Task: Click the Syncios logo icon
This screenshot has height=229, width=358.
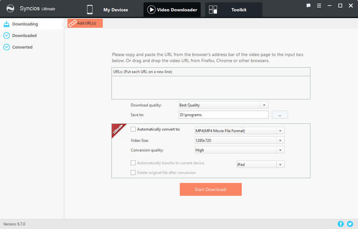Action: pyautogui.click(x=9, y=9)
